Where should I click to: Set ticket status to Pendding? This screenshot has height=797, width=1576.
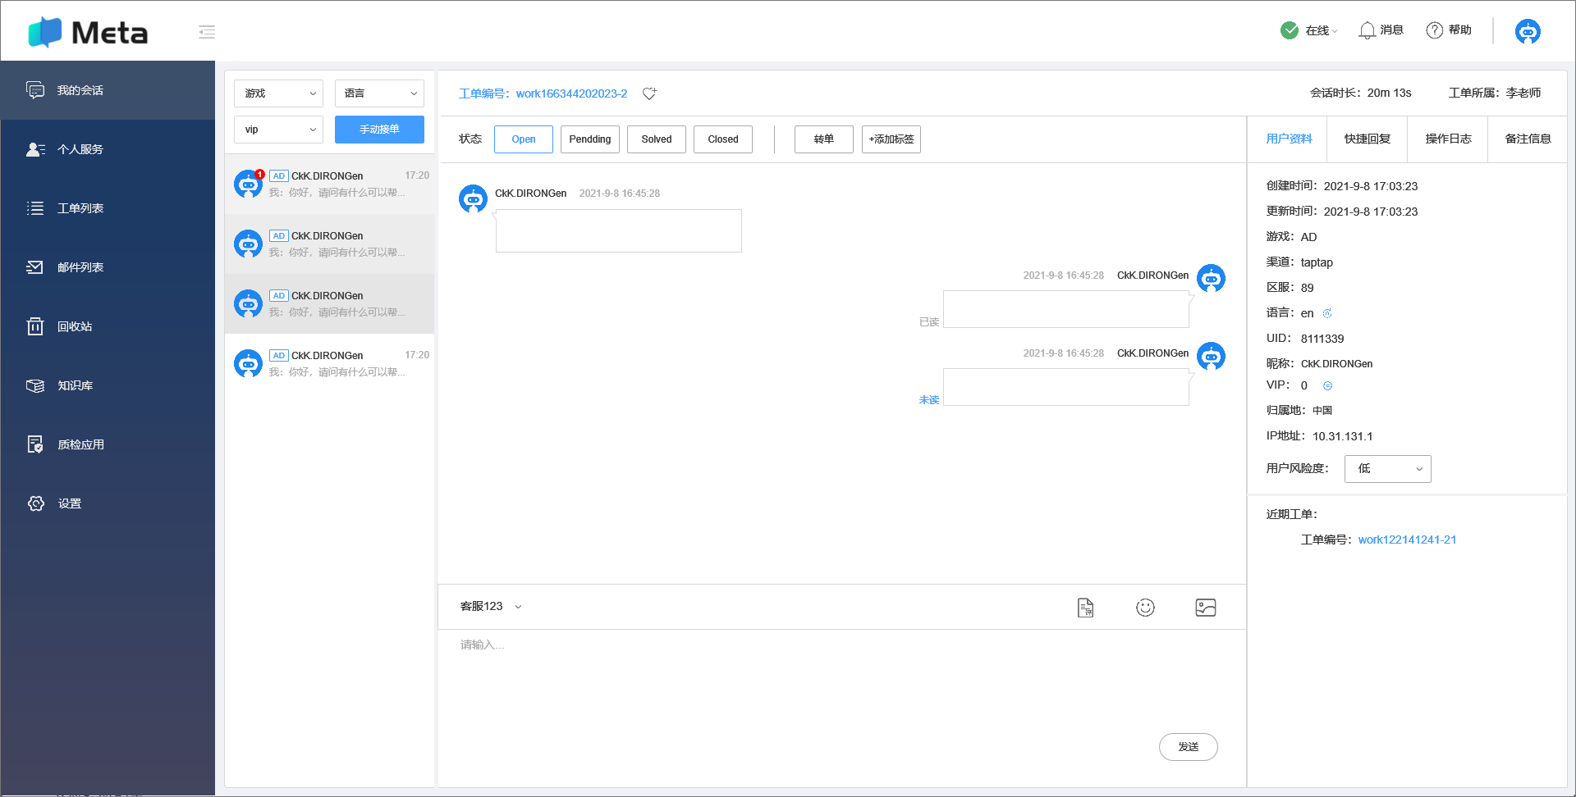[x=590, y=139]
